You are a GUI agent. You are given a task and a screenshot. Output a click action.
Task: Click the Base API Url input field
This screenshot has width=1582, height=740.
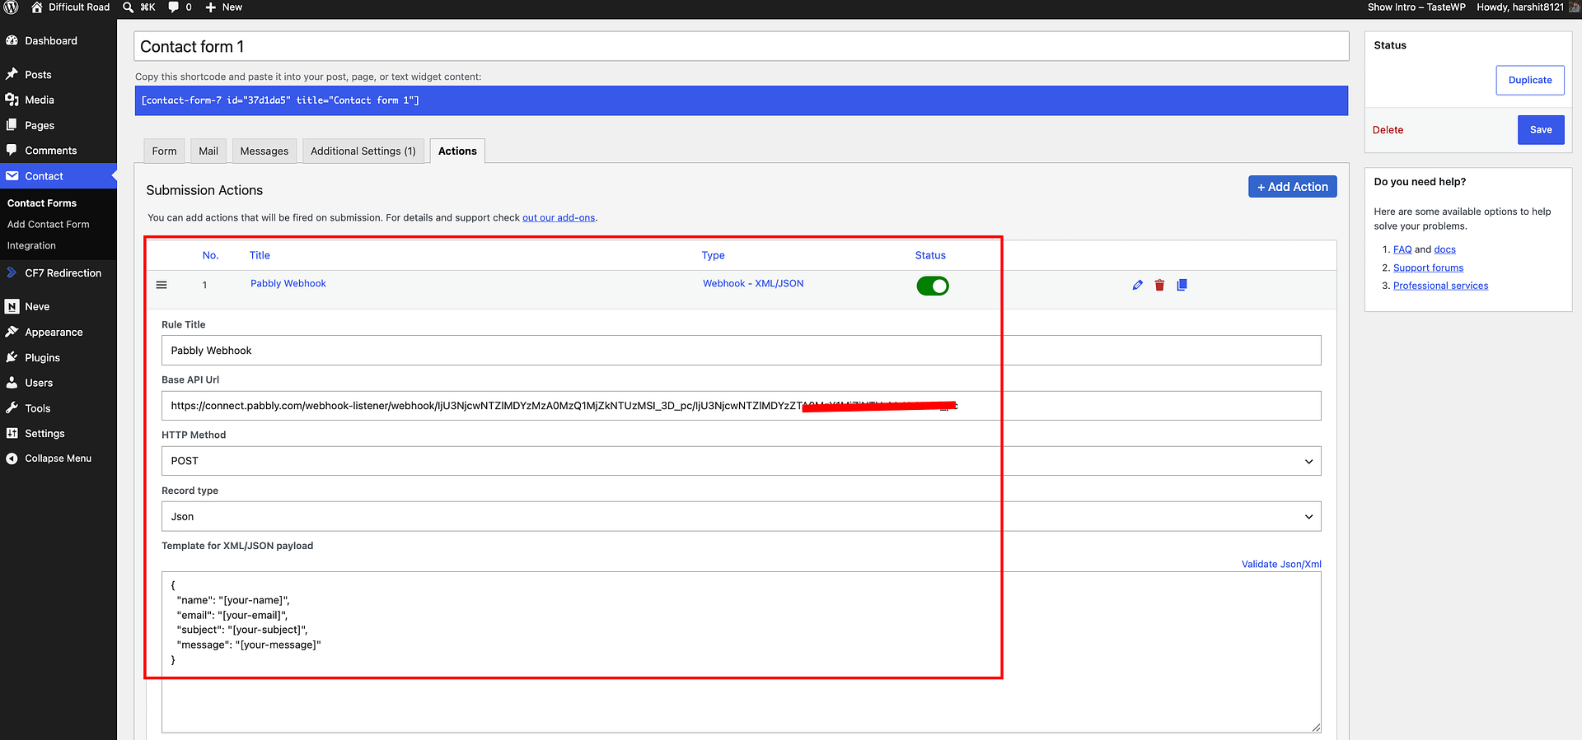[741, 406]
